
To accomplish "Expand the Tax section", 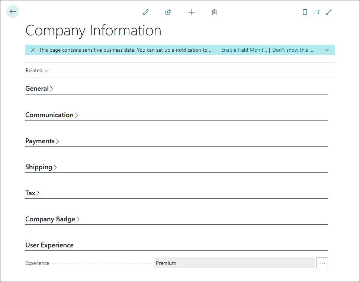I will point(32,193).
